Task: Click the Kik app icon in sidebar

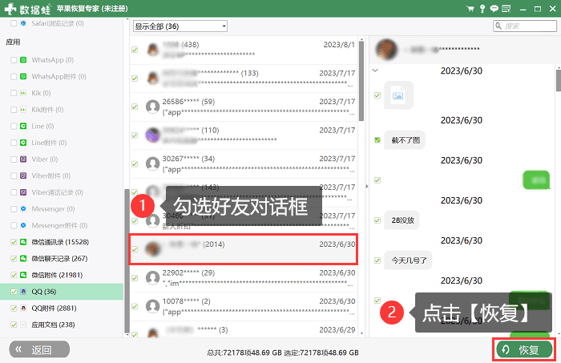Action: [23, 93]
